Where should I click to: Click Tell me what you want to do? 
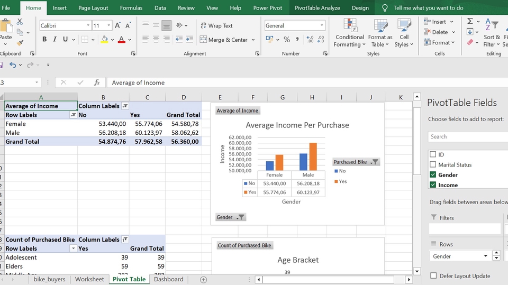coord(428,8)
